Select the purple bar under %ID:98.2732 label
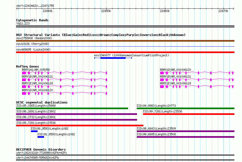 click(77, 120)
